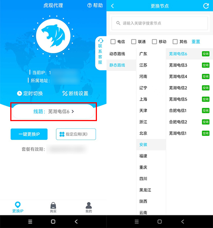Image resolution: width=213 pixels, height=228 pixels.
Task: Tick the 移动 carrier filter checkbox
Action: pos(154,42)
